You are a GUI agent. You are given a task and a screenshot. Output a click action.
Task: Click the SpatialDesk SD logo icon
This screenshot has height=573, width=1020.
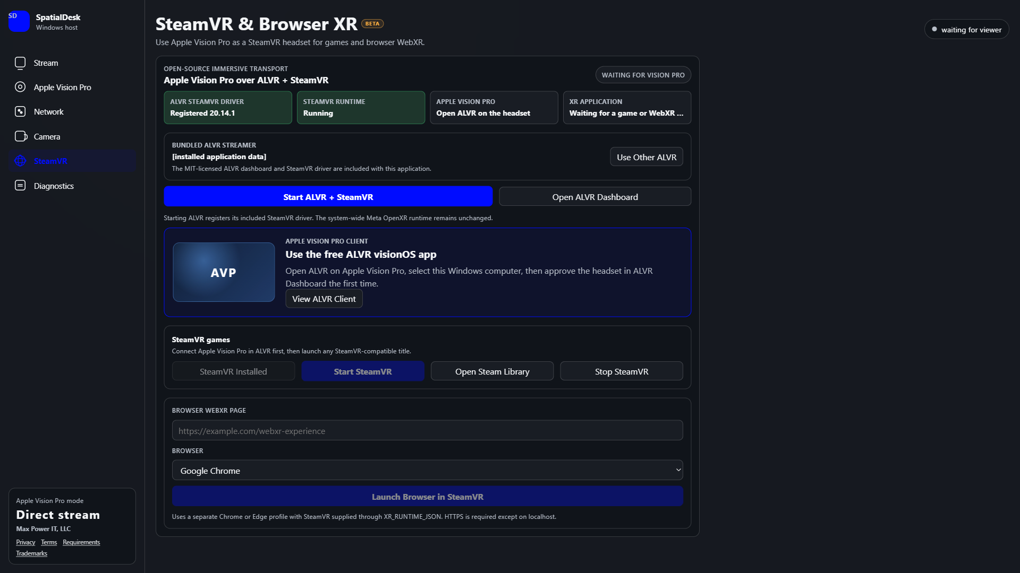(x=19, y=21)
